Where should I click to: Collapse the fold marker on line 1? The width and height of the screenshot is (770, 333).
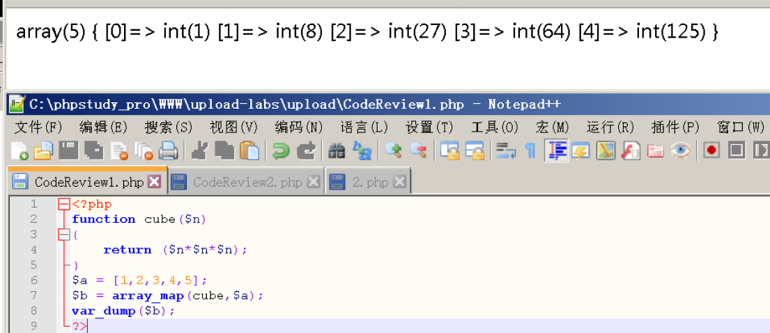coord(63,204)
